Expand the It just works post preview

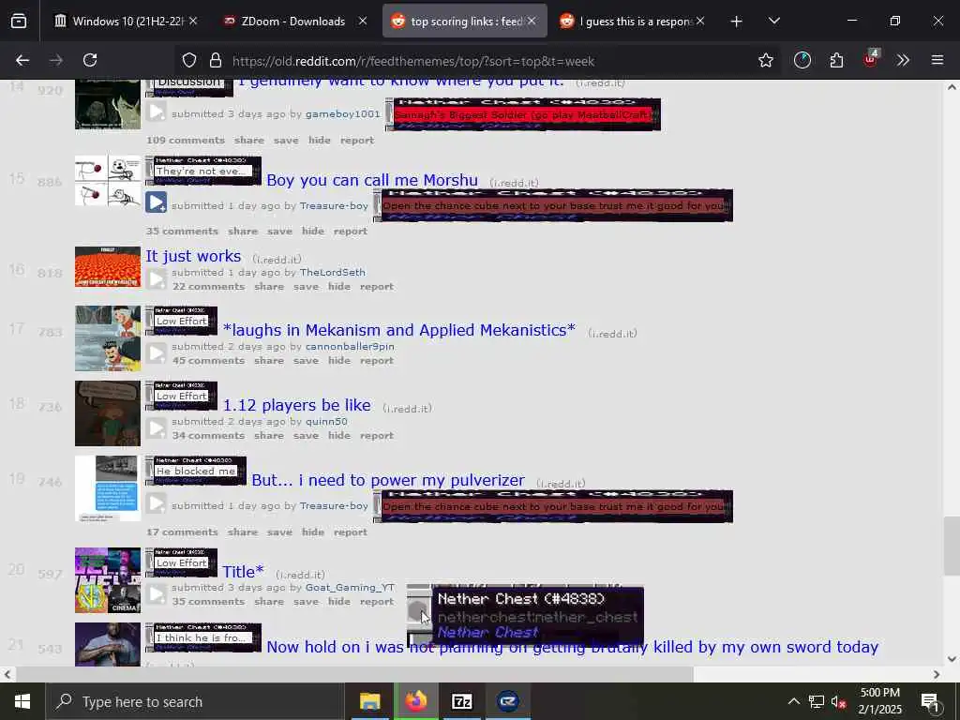(x=157, y=278)
